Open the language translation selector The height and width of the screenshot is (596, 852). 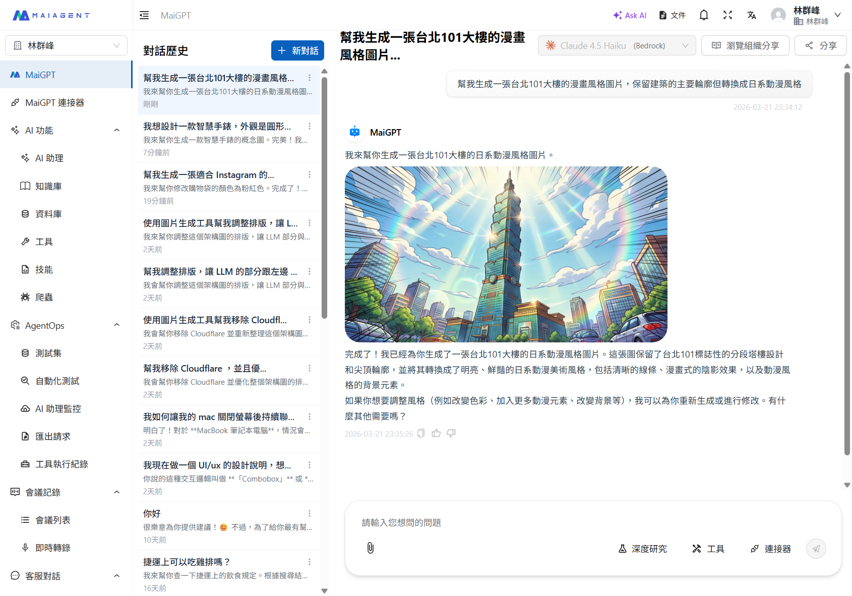(752, 15)
